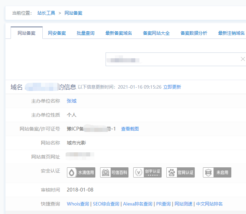Image resolution: width=246 pixels, height=214 pixels.
Task: Click the 网站备案/许可证号 label
Action: (40, 129)
